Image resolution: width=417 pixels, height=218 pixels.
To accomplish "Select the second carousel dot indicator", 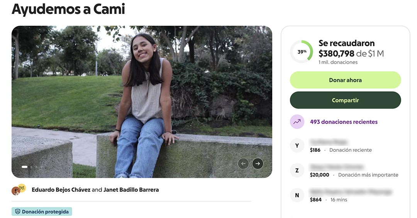I will pos(31,167).
